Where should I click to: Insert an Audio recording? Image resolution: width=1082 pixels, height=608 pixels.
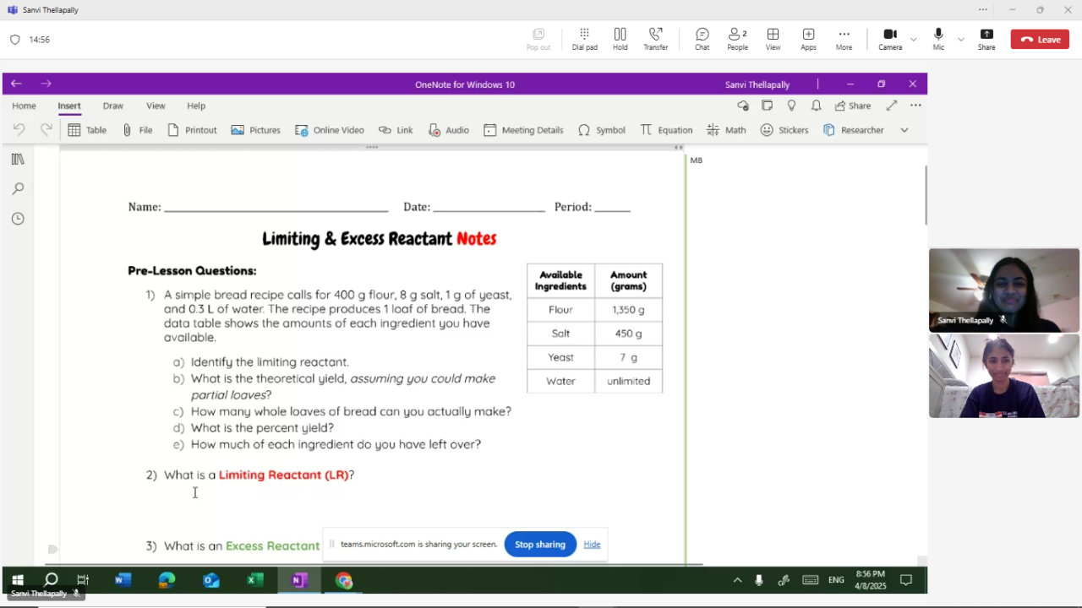(x=448, y=130)
